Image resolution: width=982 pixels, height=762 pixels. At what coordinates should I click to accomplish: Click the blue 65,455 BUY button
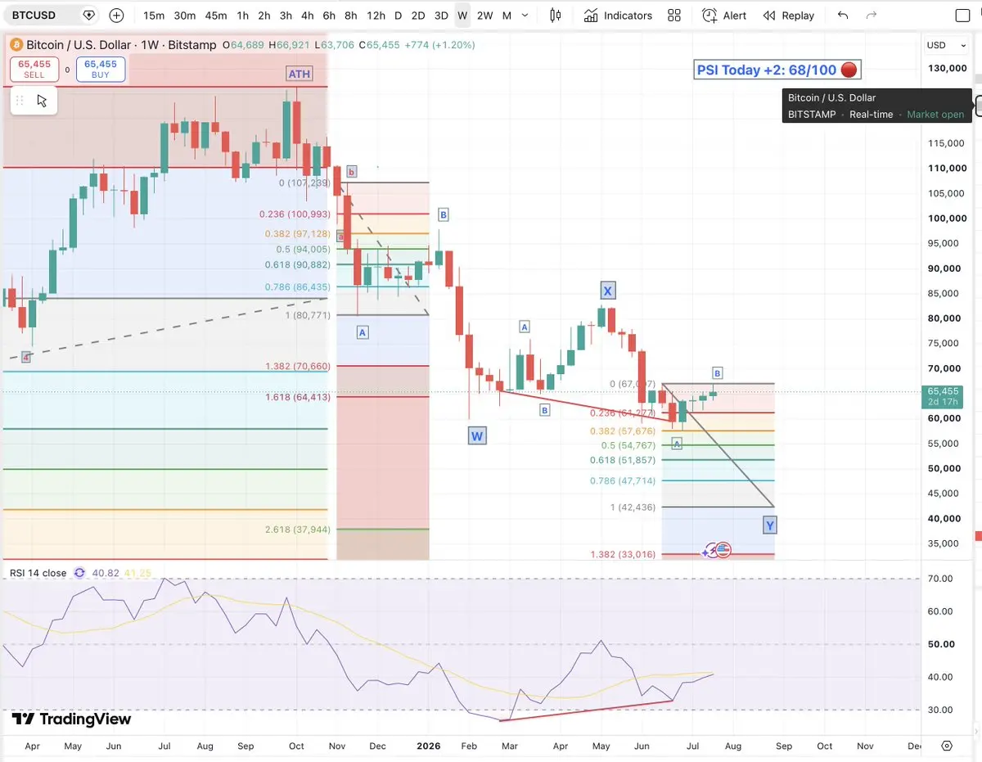pyautogui.click(x=101, y=69)
